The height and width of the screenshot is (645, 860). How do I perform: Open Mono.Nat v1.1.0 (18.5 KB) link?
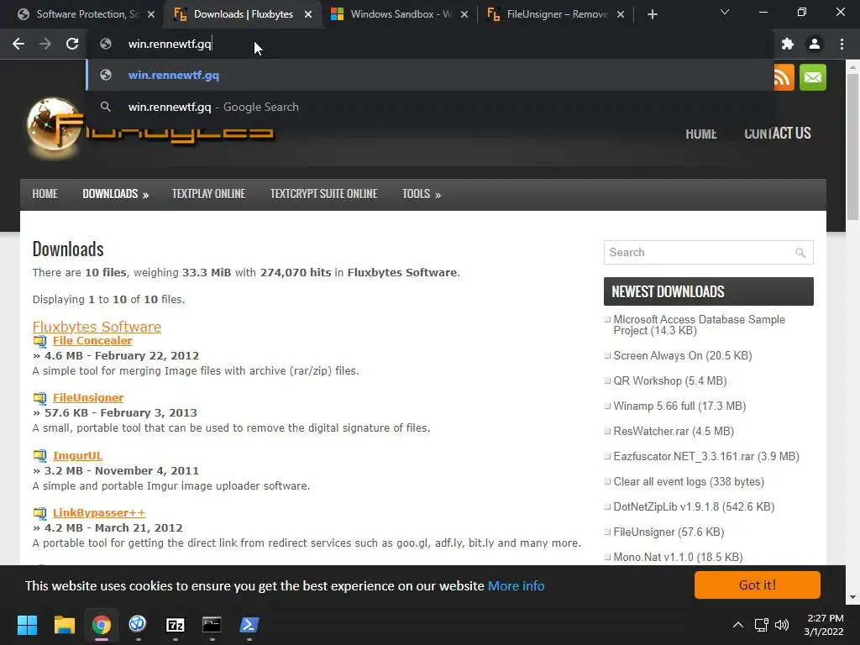(678, 558)
